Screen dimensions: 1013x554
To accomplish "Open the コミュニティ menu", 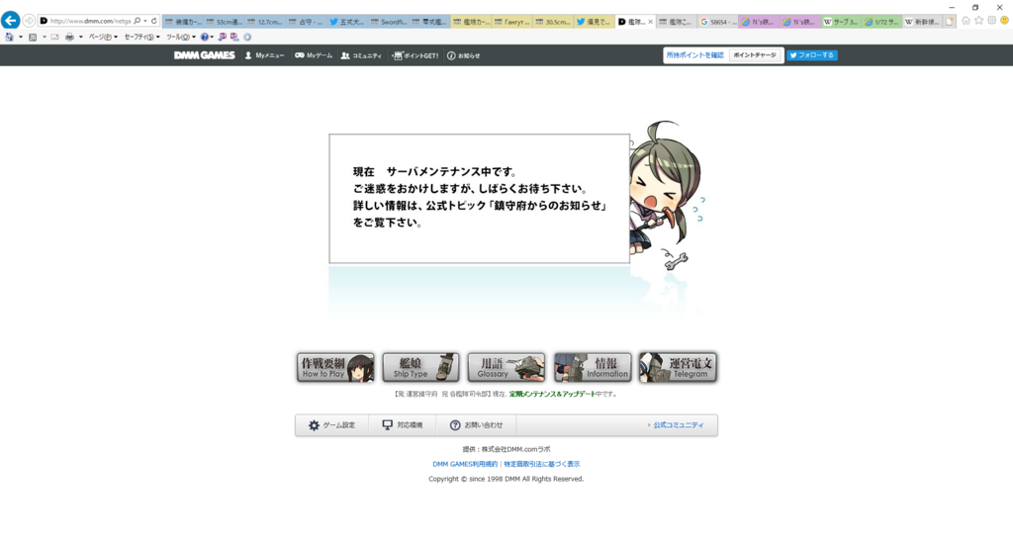I will (x=361, y=55).
